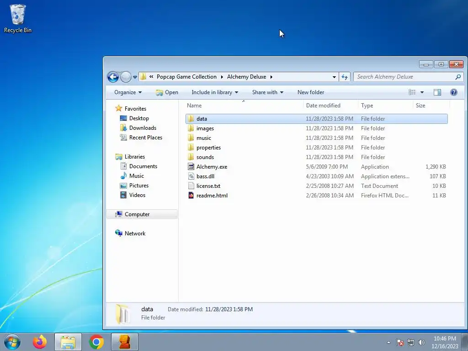The height and width of the screenshot is (351, 468).
Task: Click Popcap Game Collection in address bar
Action: (x=186, y=77)
